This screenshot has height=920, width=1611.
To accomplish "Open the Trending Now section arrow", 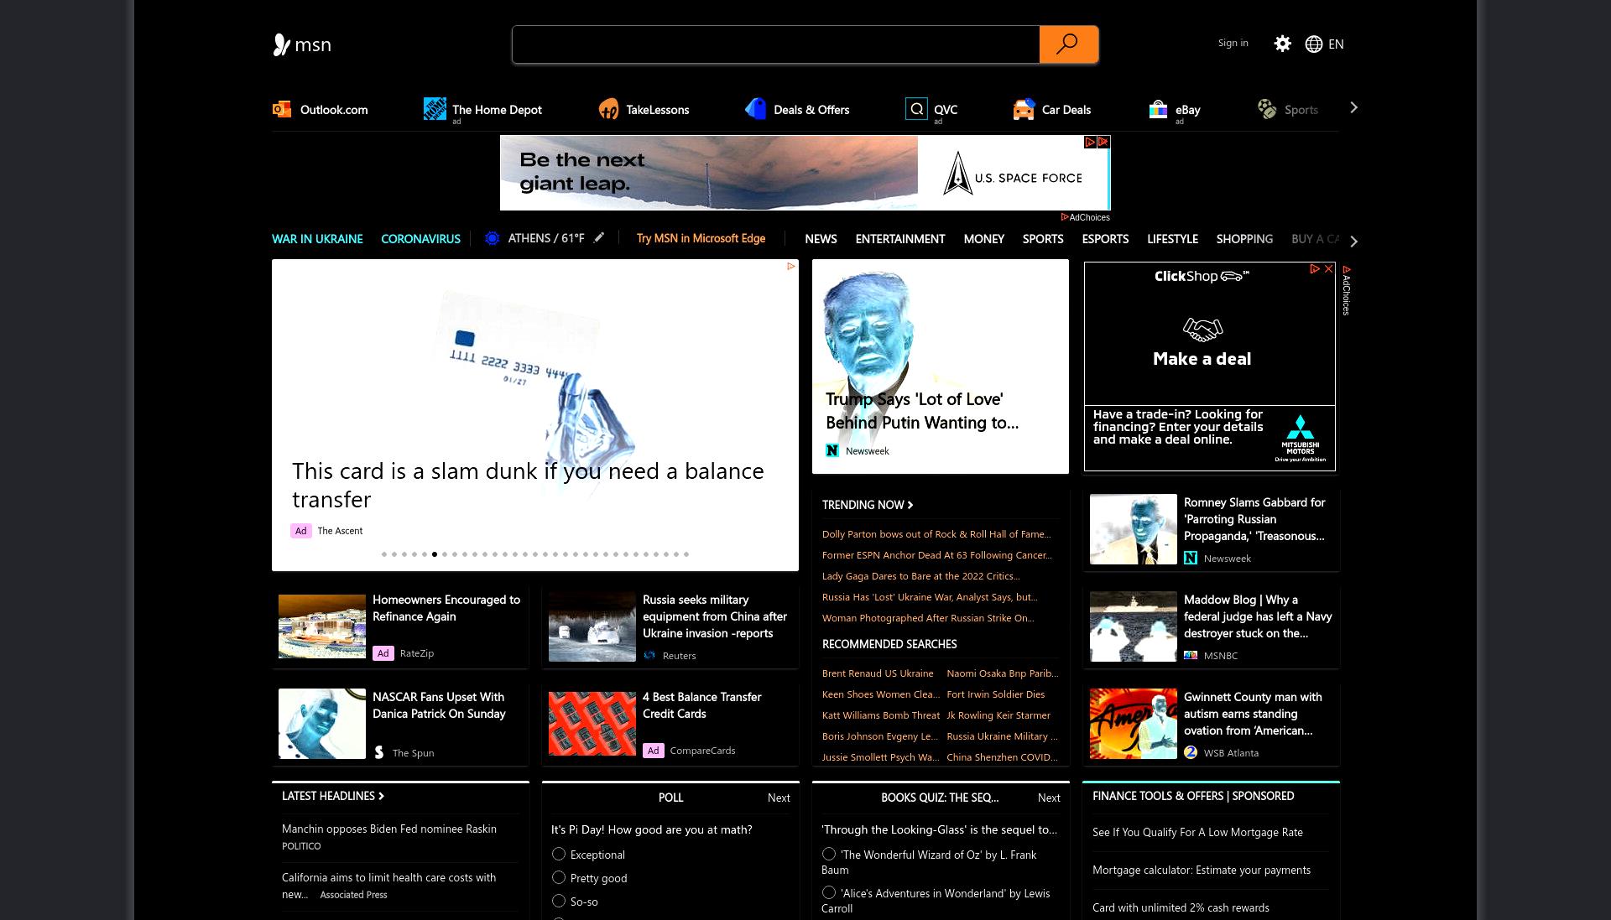I will tap(910, 505).
